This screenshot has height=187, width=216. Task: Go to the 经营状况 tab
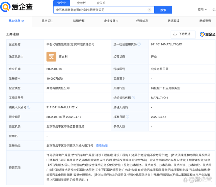pos(142,21)
